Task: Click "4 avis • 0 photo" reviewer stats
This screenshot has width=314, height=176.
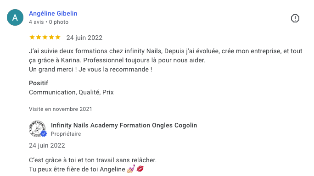Action: point(49,22)
